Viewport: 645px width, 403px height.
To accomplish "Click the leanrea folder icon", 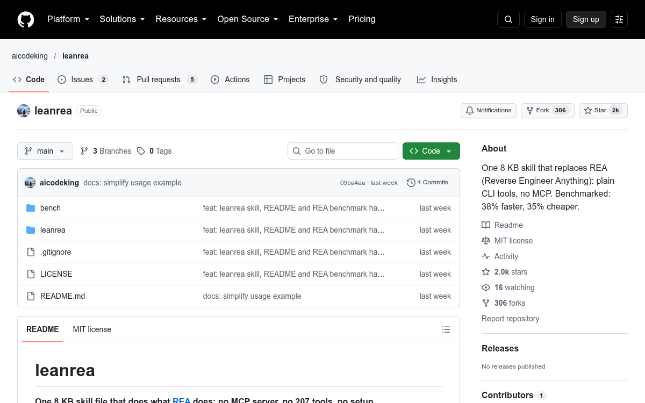I will tap(31, 230).
